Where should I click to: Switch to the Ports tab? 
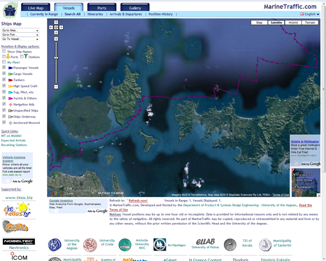click(x=102, y=8)
